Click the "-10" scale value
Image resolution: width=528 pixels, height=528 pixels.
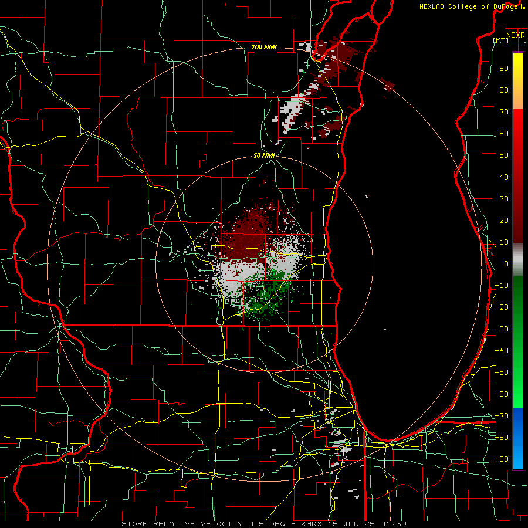click(502, 286)
